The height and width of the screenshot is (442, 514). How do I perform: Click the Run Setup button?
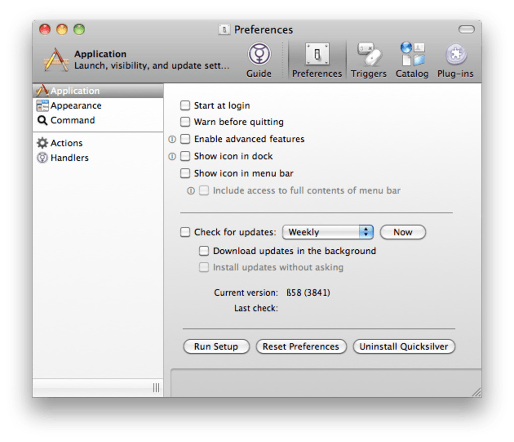tap(216, 347)
